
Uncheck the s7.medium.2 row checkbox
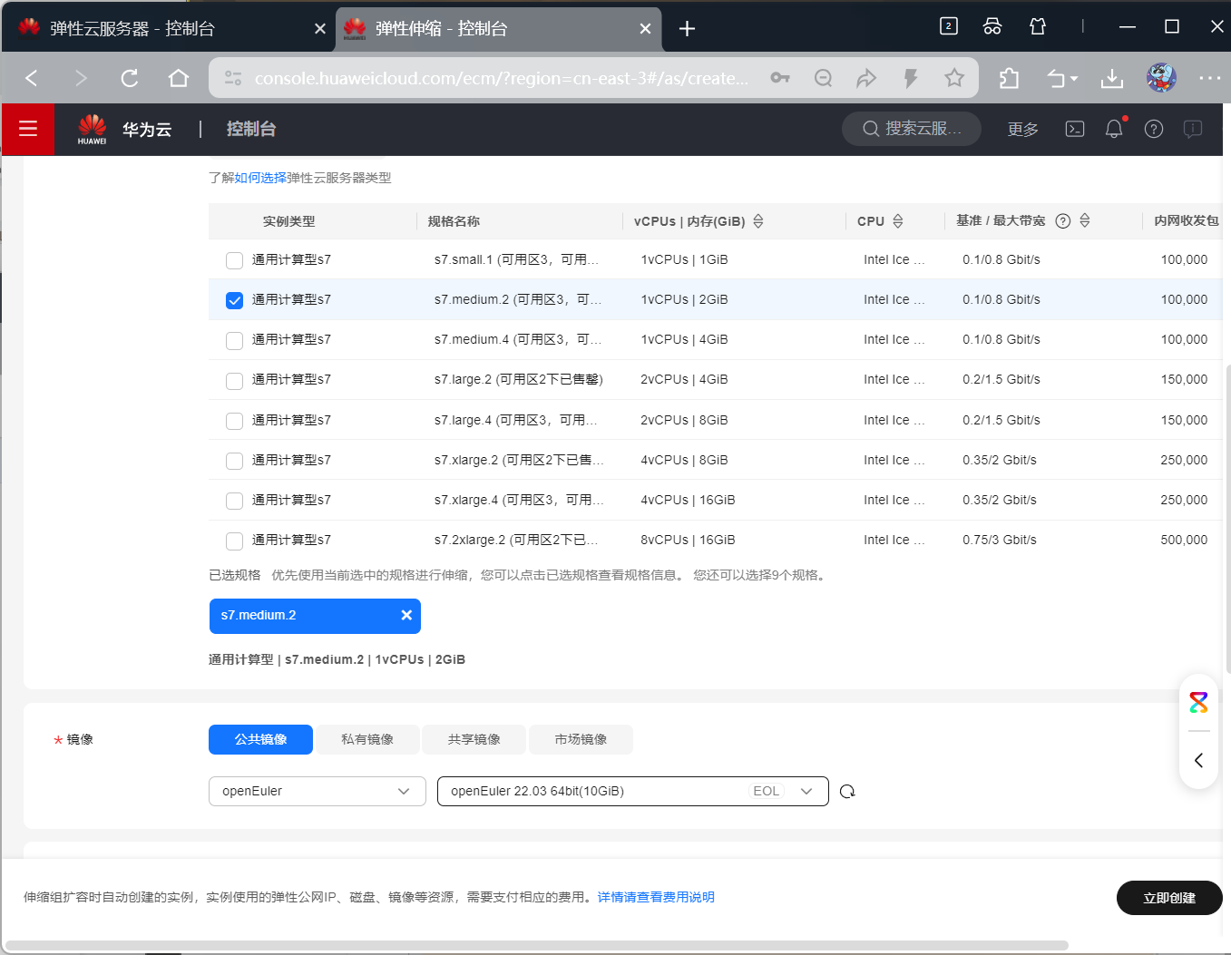(x=234, y=300)
